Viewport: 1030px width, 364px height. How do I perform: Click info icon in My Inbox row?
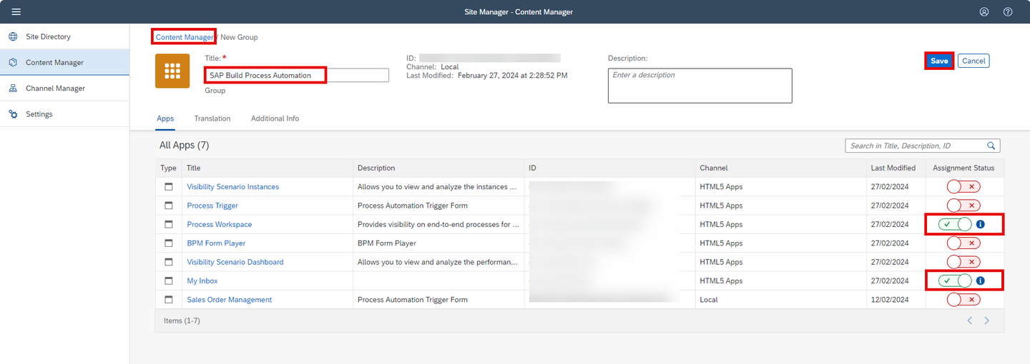point(981,280)
